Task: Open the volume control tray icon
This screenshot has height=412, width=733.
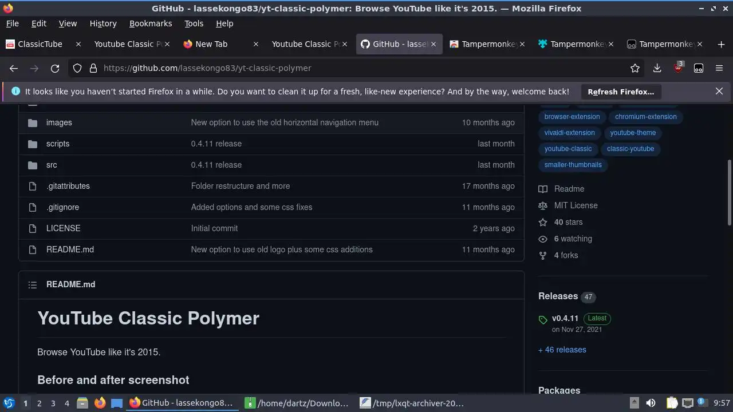Action: (651, 403)
